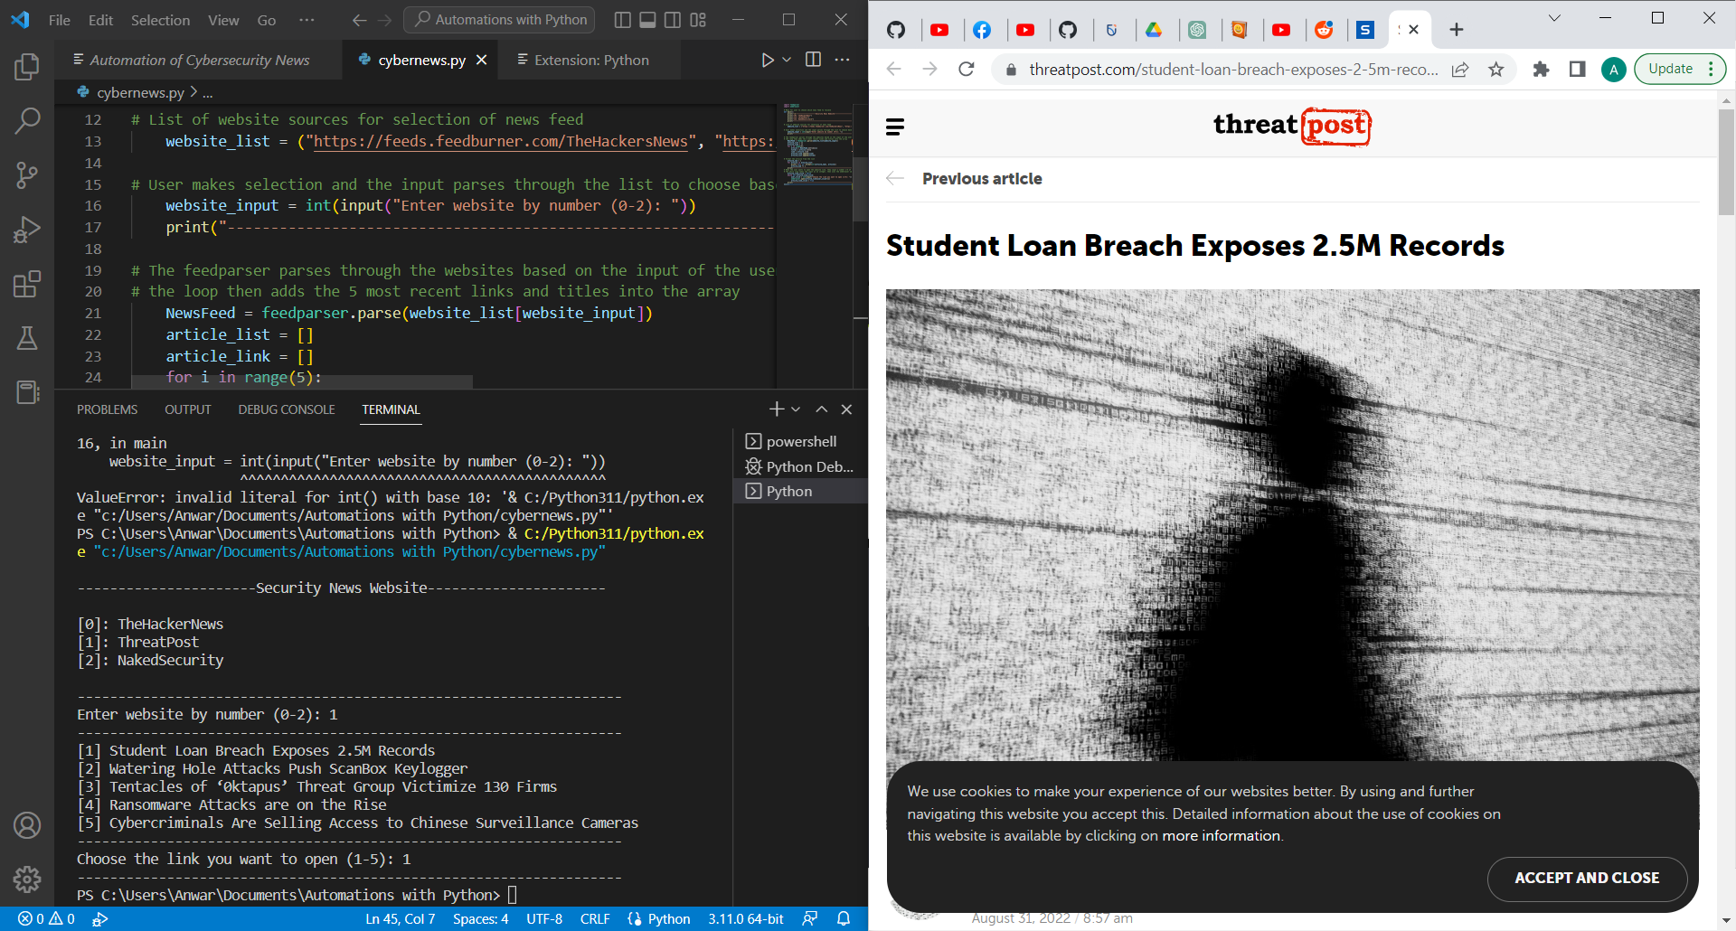Open Chrome Extensions puzzle menu
Screen dimensions: 1736x931
pos(1542,69)
